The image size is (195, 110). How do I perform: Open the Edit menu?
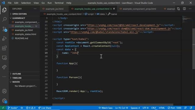(x=16, y=3)
